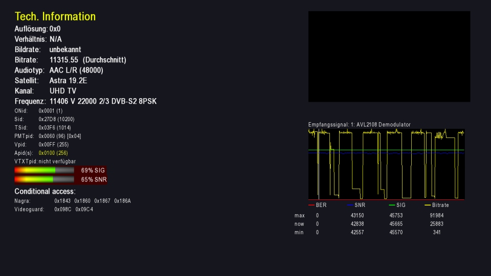Select ONid value 0x0001 (1)
The width and height of the screenshot is (491, 276).
pos(51,111)
